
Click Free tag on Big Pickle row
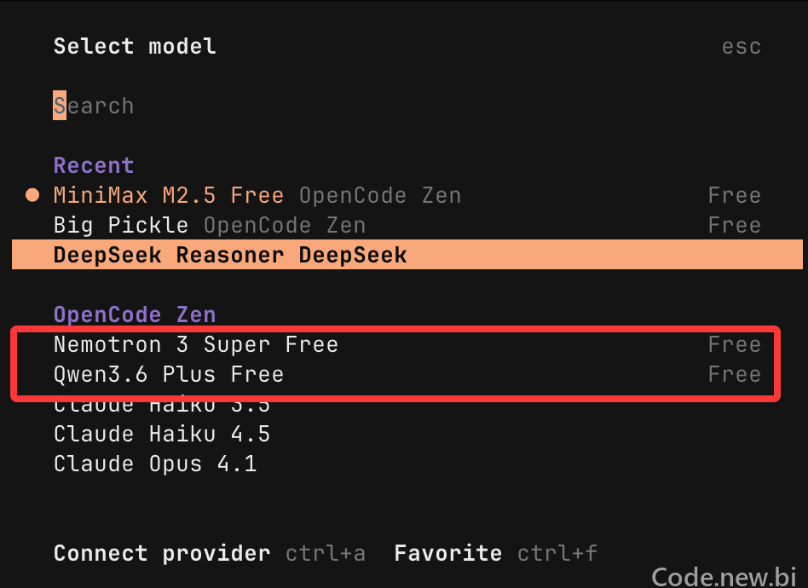(735, 226)
